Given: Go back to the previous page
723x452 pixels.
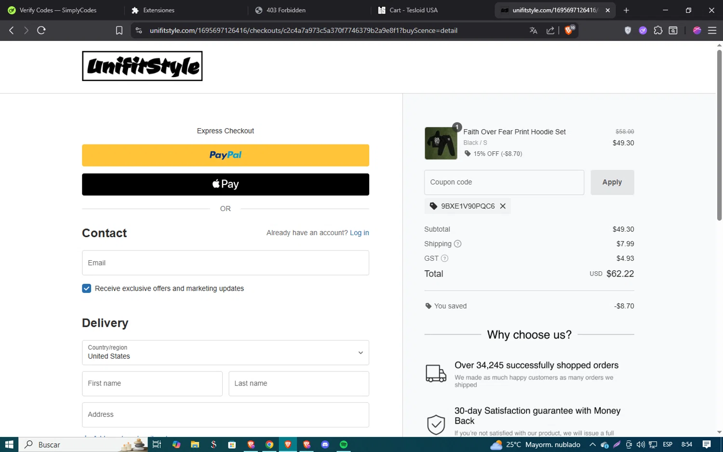Looking at the screenshot, I should [x=12, y=30].
